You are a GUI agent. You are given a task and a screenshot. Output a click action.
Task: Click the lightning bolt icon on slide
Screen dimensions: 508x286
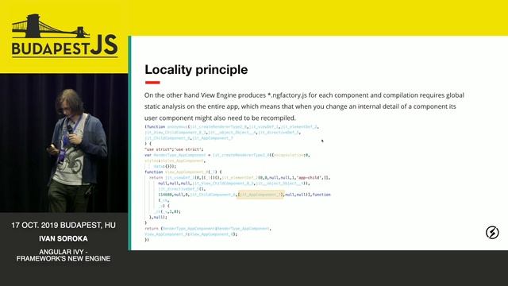pyautogui.click(x=492, y=233)
